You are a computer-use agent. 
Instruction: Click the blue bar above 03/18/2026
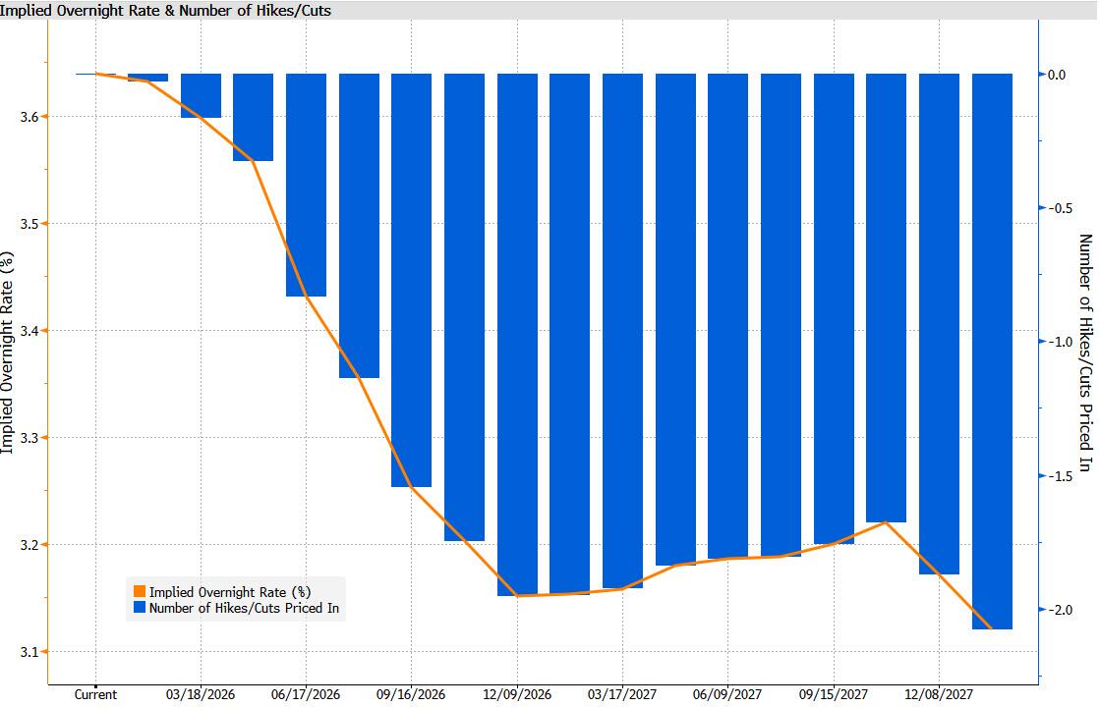pyautogui.click(x=201, y=95)
